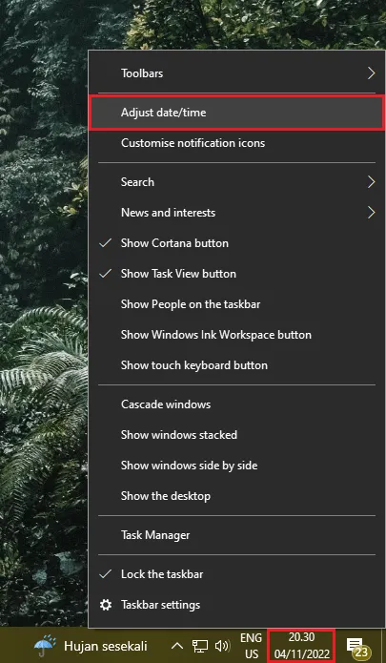386x663 pixels.
Task: Select Show windows stacked
Action: [237, 435]
